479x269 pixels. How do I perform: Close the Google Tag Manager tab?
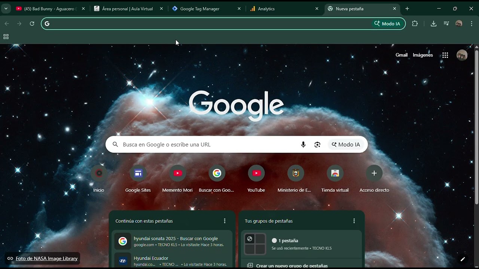239,9
